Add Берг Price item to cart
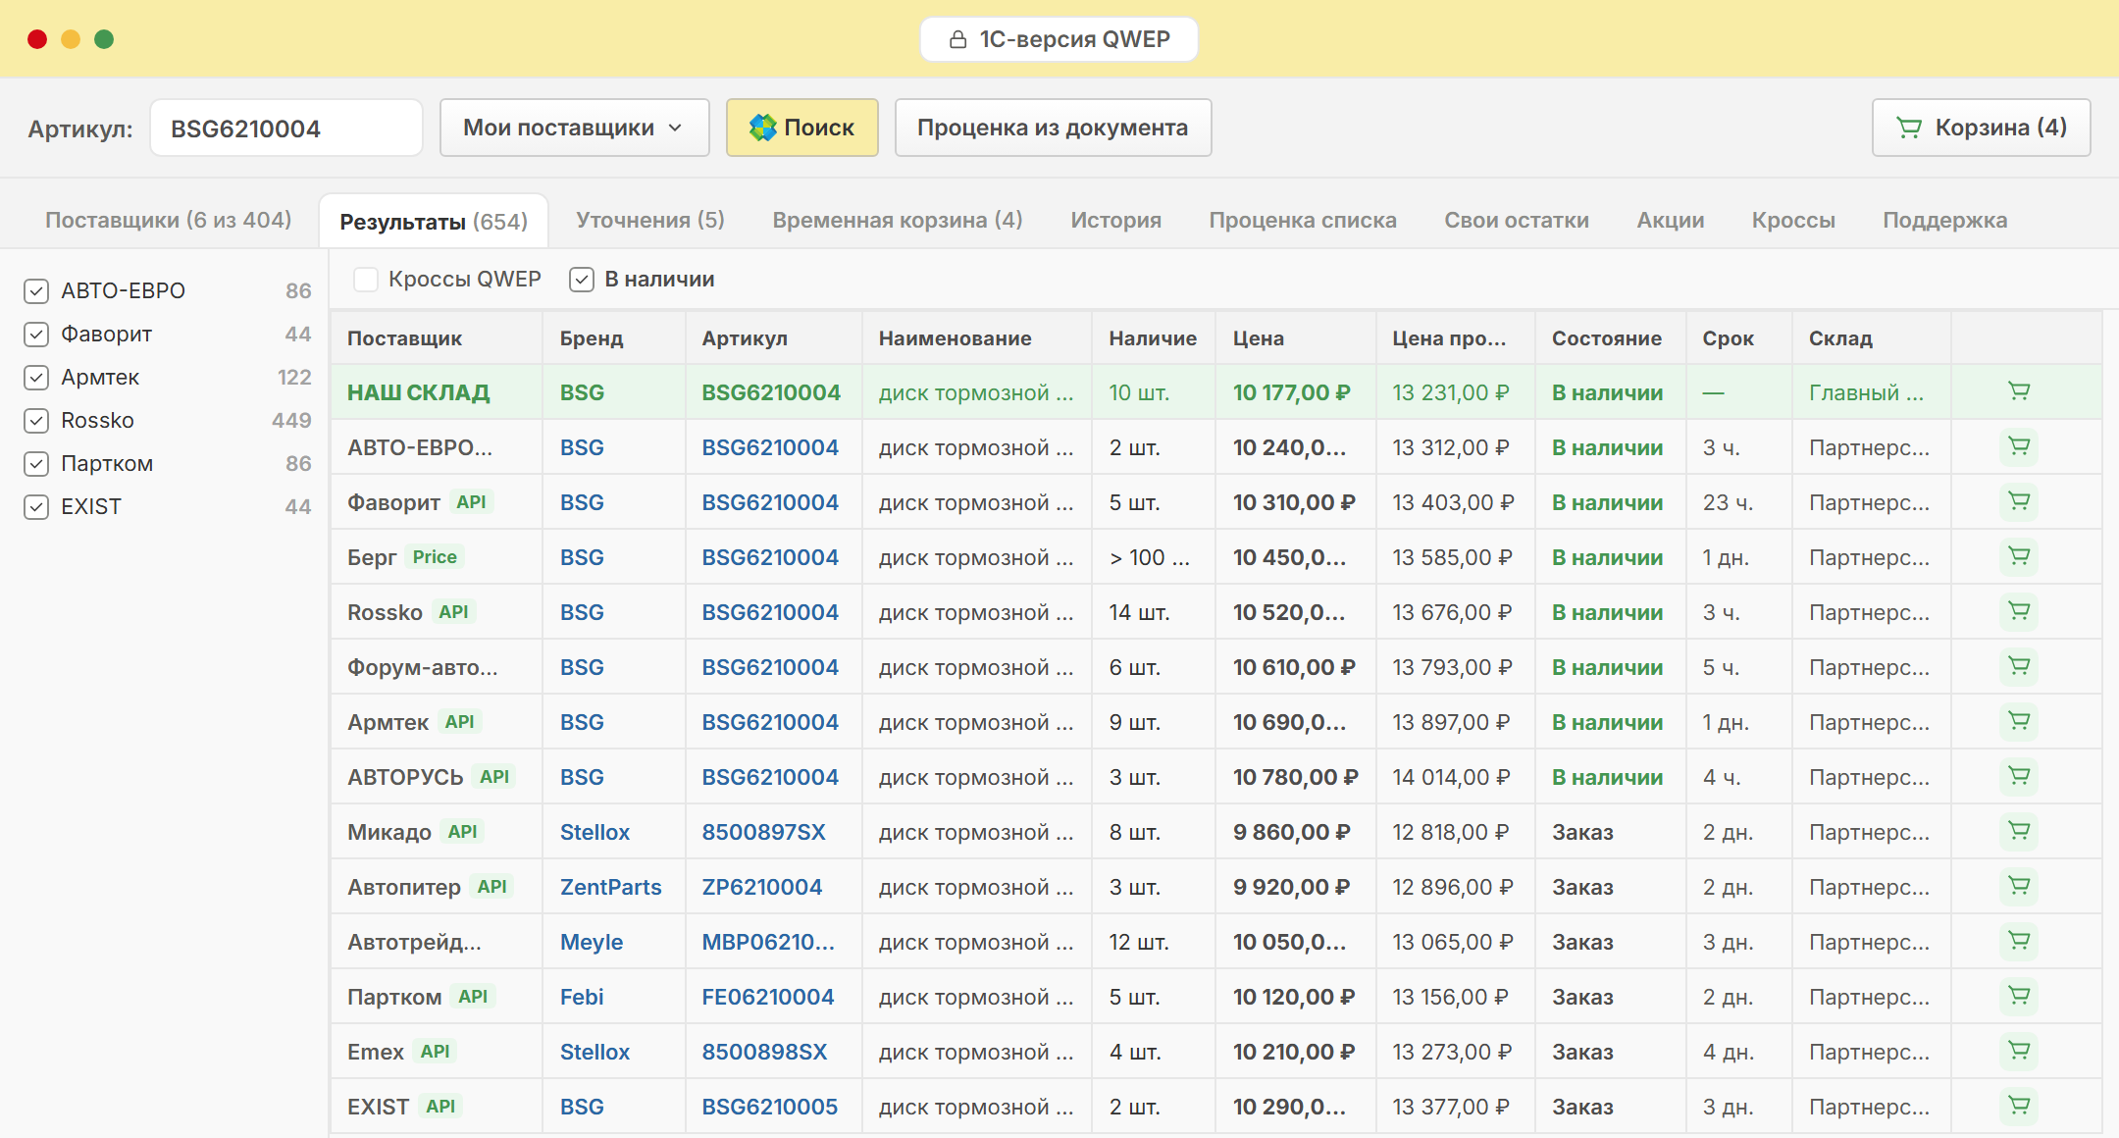This screenshot has height=1138, width=2119. [2019, 556]
